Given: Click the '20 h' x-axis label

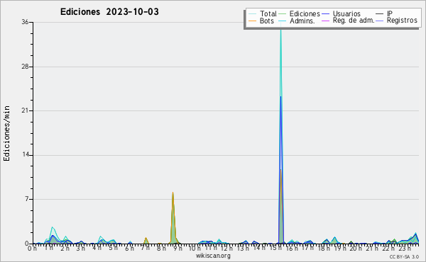Looking at the screenshot, I should click(x=356, y=248).
